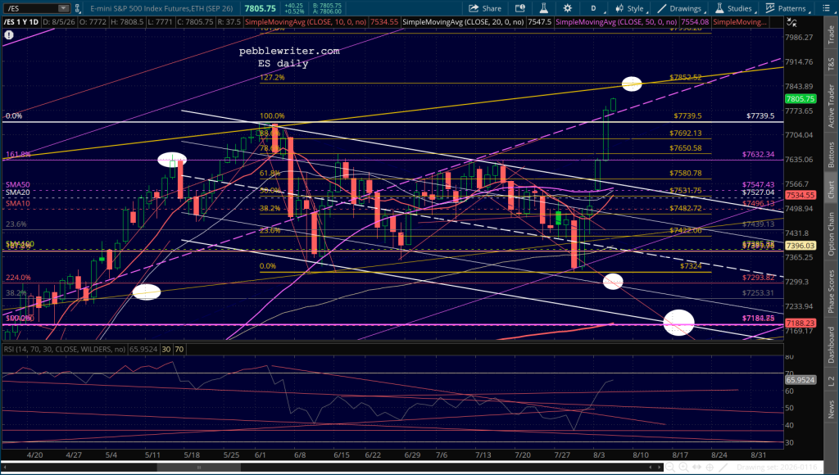Open the Option Chain sidebar tab
839x475 pixels.
pos(831,233)
